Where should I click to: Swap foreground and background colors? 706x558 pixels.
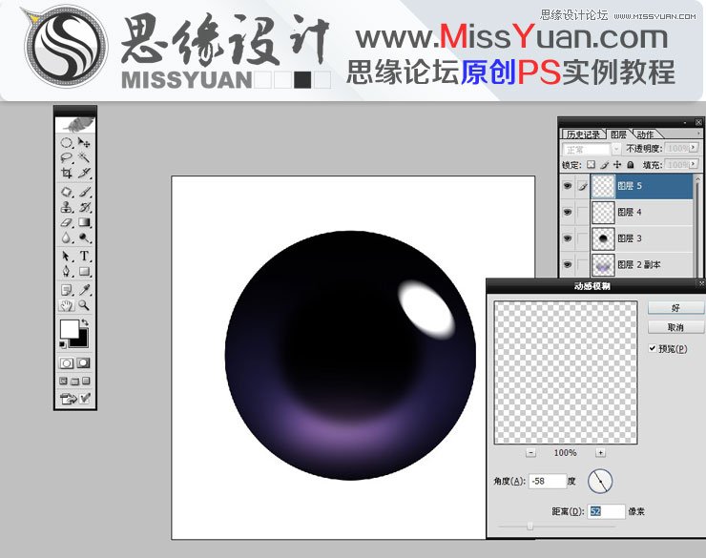(x=85, y=322)
